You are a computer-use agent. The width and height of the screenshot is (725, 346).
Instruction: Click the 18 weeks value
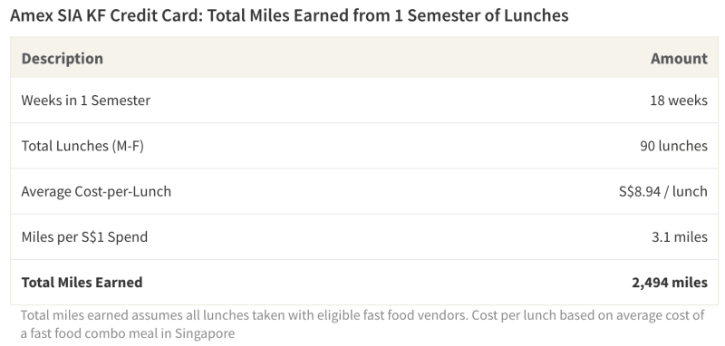coord(678,101)
